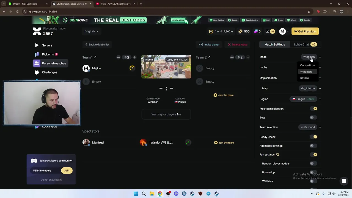
Task: Click the Windows Start button
Action: tap(136, 194)
